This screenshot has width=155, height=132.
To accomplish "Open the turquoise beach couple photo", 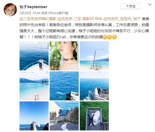I will pos(34,86).
